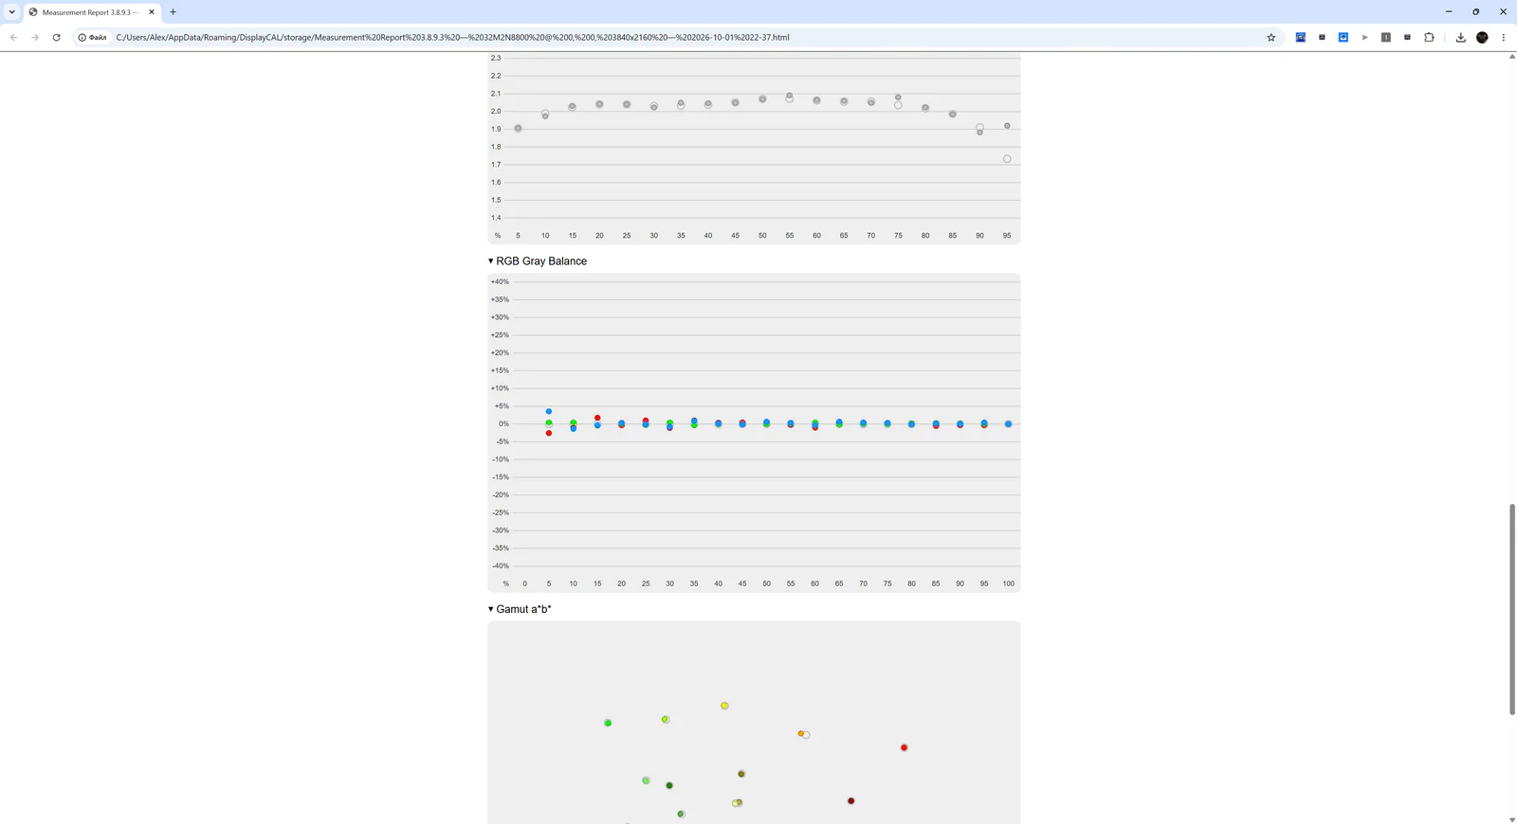1517x824 pixels.
Task: Open the Chrome three-dot menu
Action: pyautogui.click(x=1503, y=37)
